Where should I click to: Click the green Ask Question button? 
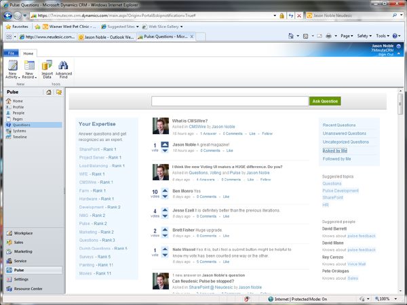pos(325,101)
